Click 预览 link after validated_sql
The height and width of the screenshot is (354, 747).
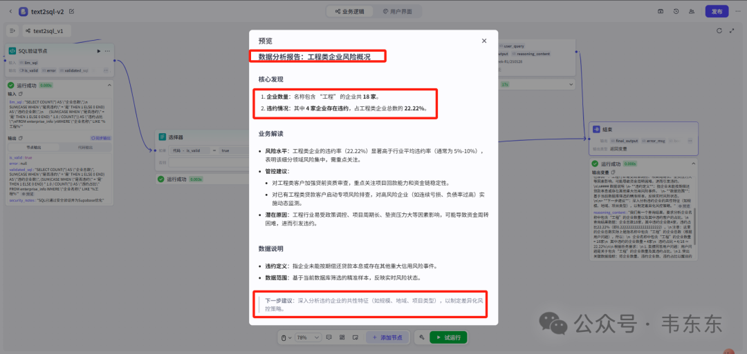coord(28,195)
